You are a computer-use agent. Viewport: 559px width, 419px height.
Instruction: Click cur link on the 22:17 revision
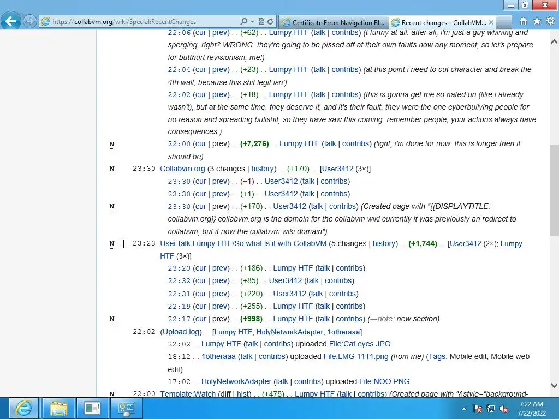[201, 319]
